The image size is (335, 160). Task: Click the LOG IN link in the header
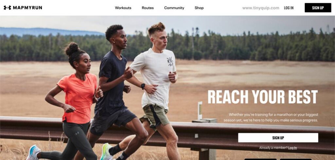pyautogui.click(x=289, y=8)
